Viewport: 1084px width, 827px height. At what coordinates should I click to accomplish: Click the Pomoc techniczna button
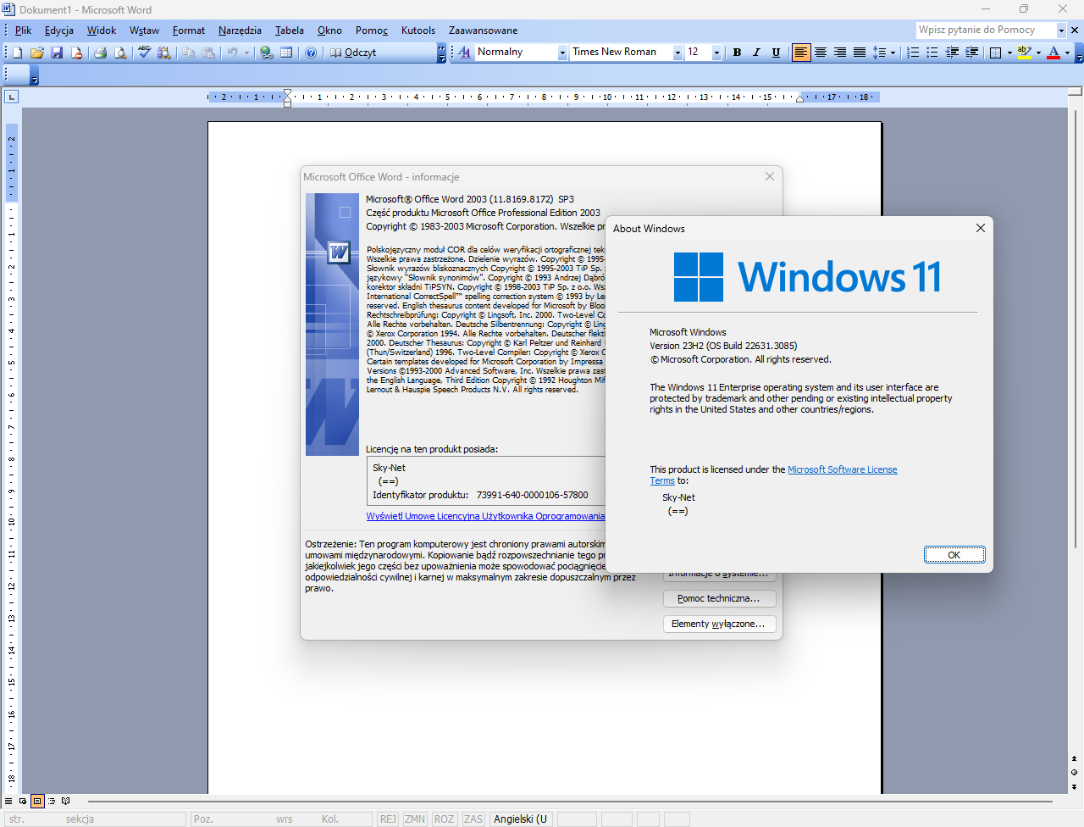(x=719, y=598)
